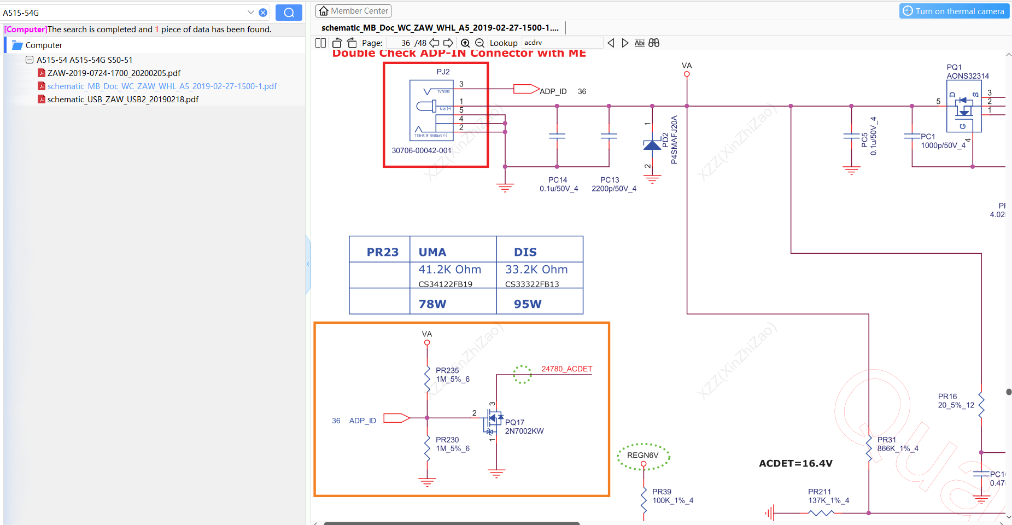Click the 24780_ACDET net label
This screenshot has height=525, width=1012.
point(567,369)
